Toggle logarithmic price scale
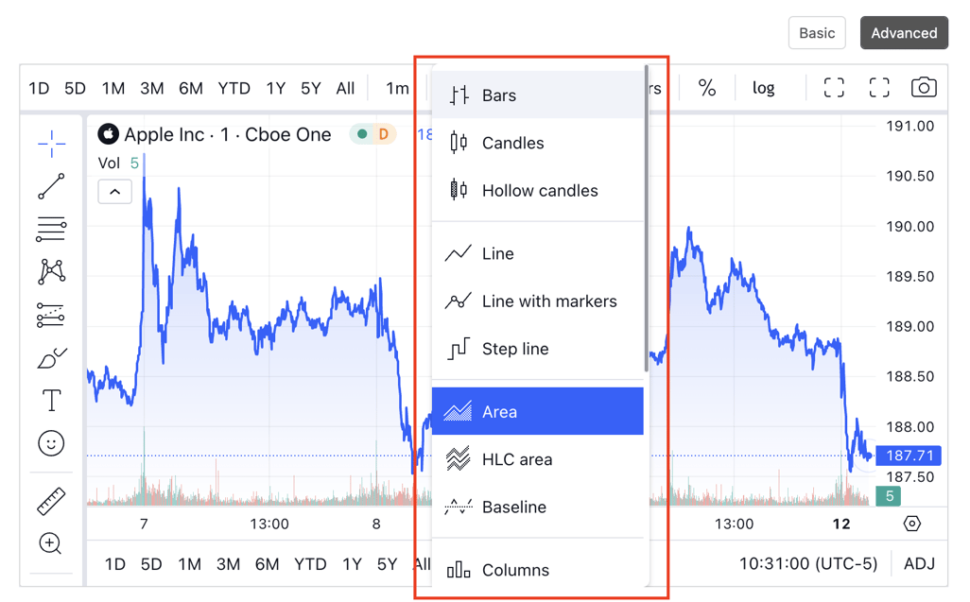 763,87
